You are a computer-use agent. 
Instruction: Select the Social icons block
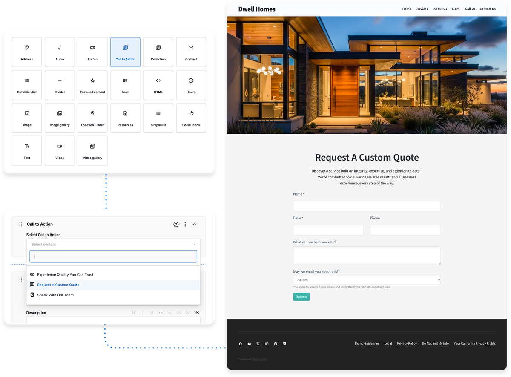point(191,118)
